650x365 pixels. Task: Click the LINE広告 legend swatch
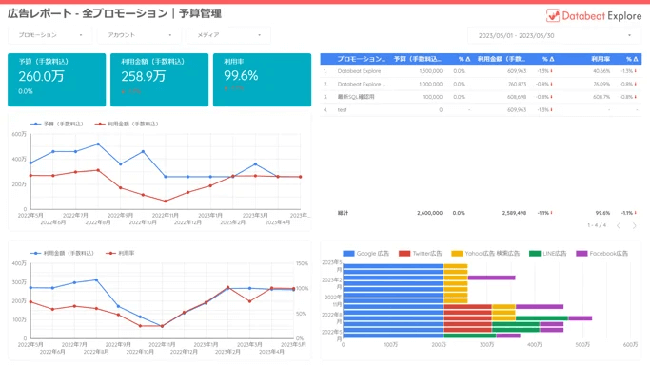pyautogui.click(x=535, y=253)
